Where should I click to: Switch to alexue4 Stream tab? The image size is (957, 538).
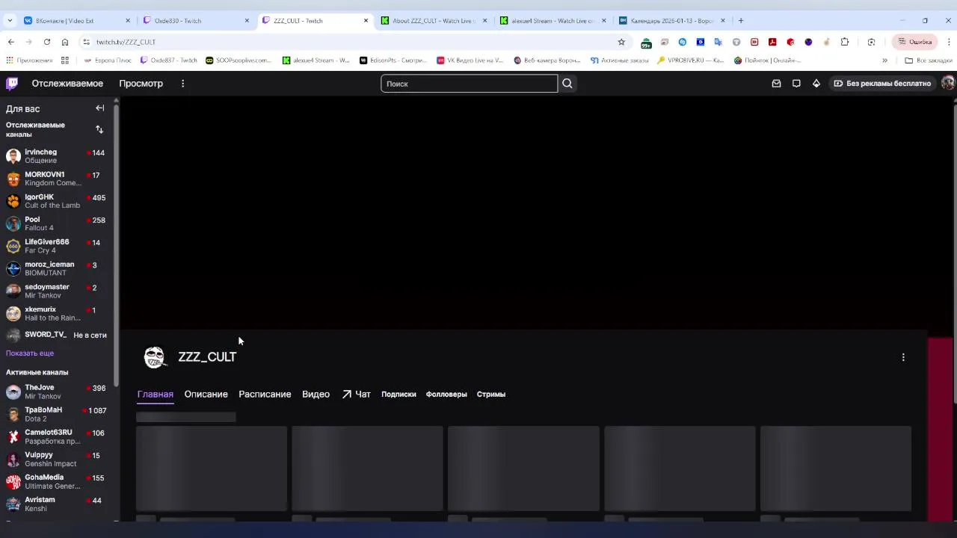click(x=553, y=20)
